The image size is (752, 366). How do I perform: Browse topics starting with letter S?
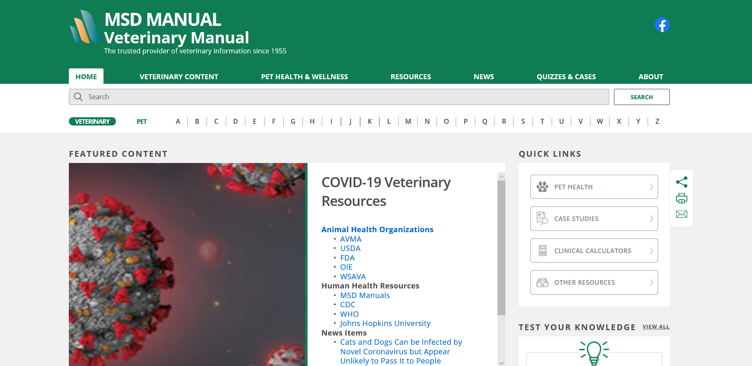coord(523,121)
